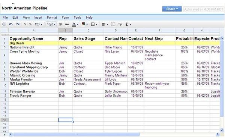Image resolution: width=225 pixels, height=138 pixels.
Task: Open the borders dropdown
Action: 94,24
